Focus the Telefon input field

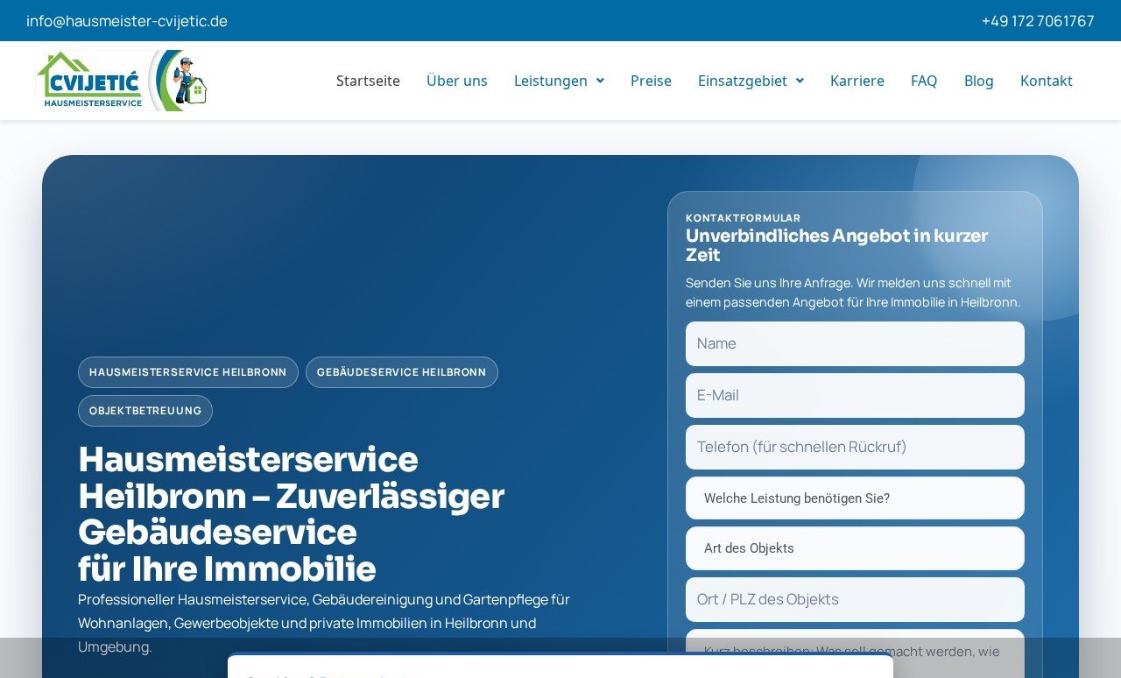coord(855,447)
